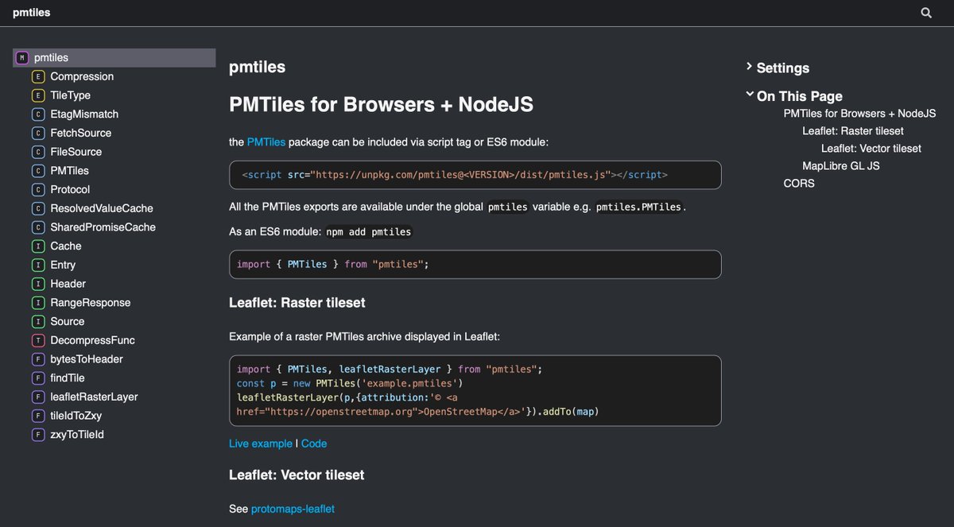The height and width of the screenshot is (527, 954).
Task: Click the function icon beside leafletRasterLayer
Action: (38, 397)
